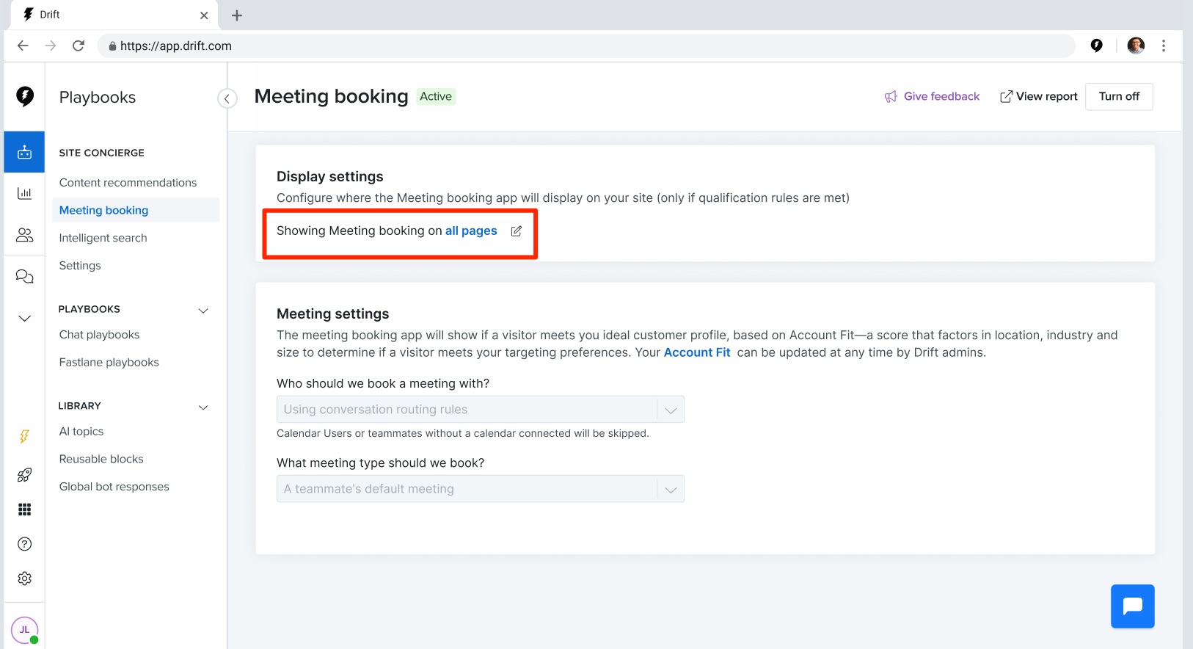
Task: Open the browser three-dot menu
Action: coord(1164,46)
